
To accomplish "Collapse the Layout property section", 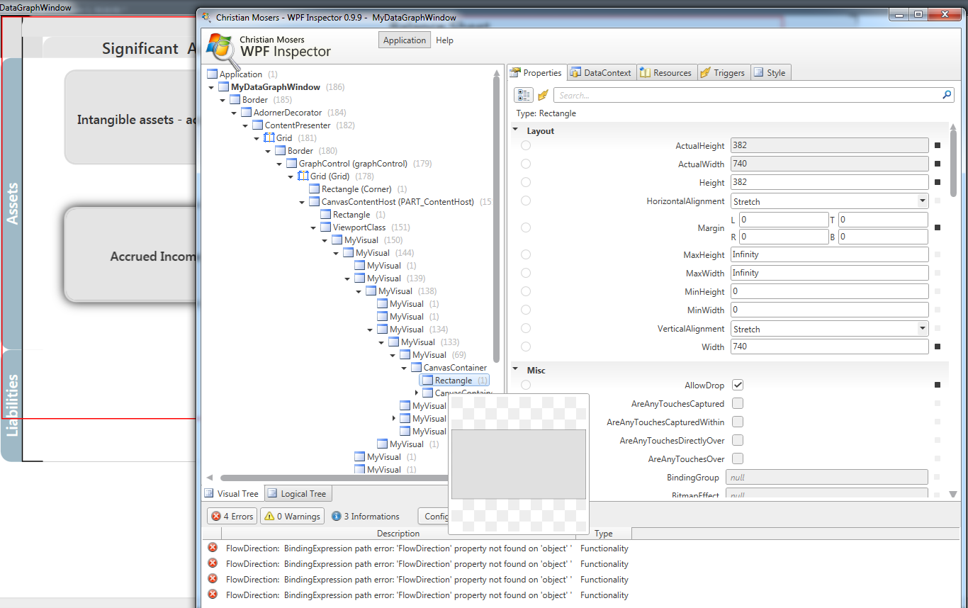I will [515, 130].
